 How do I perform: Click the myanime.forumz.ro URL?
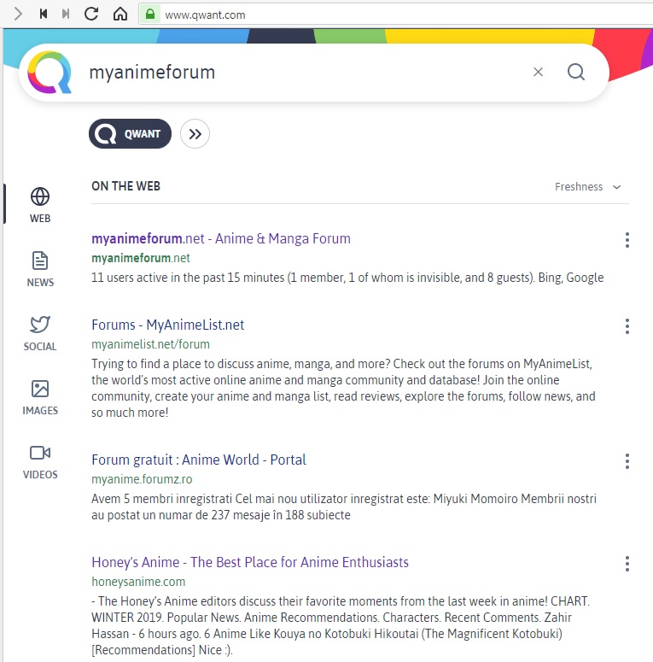142,479
